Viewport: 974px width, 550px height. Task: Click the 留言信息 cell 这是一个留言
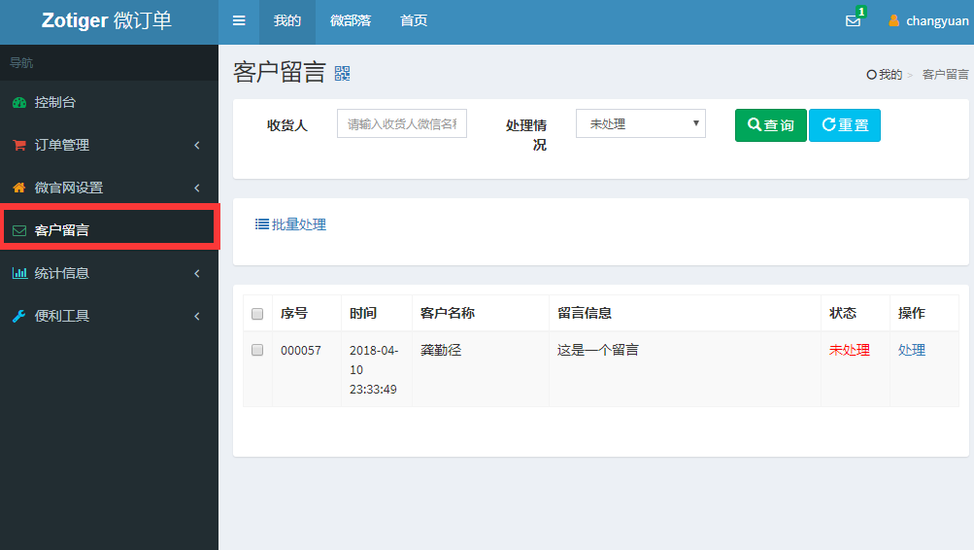click(597, 350)
